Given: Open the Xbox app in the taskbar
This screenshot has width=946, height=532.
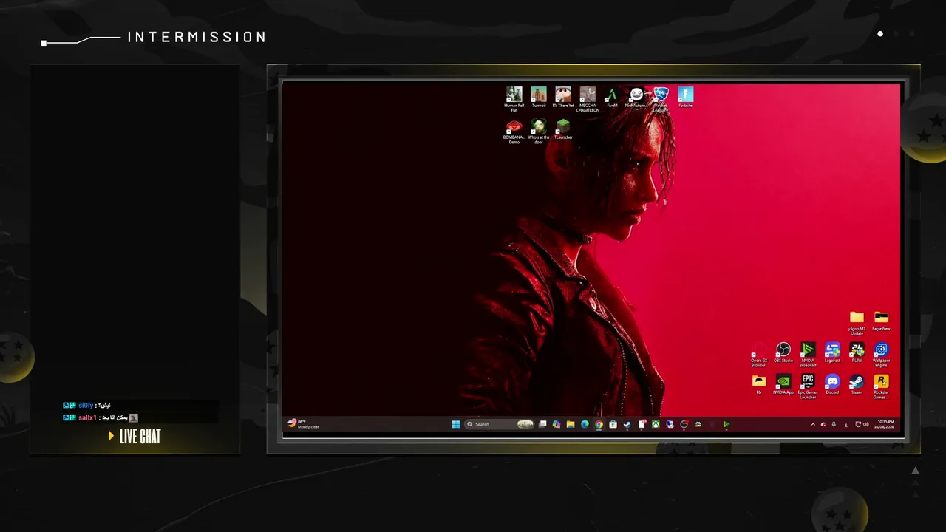Looking at the screenshot, I should [656, 424].
